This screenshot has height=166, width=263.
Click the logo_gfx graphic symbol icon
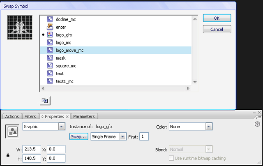[x=50, y=35]
